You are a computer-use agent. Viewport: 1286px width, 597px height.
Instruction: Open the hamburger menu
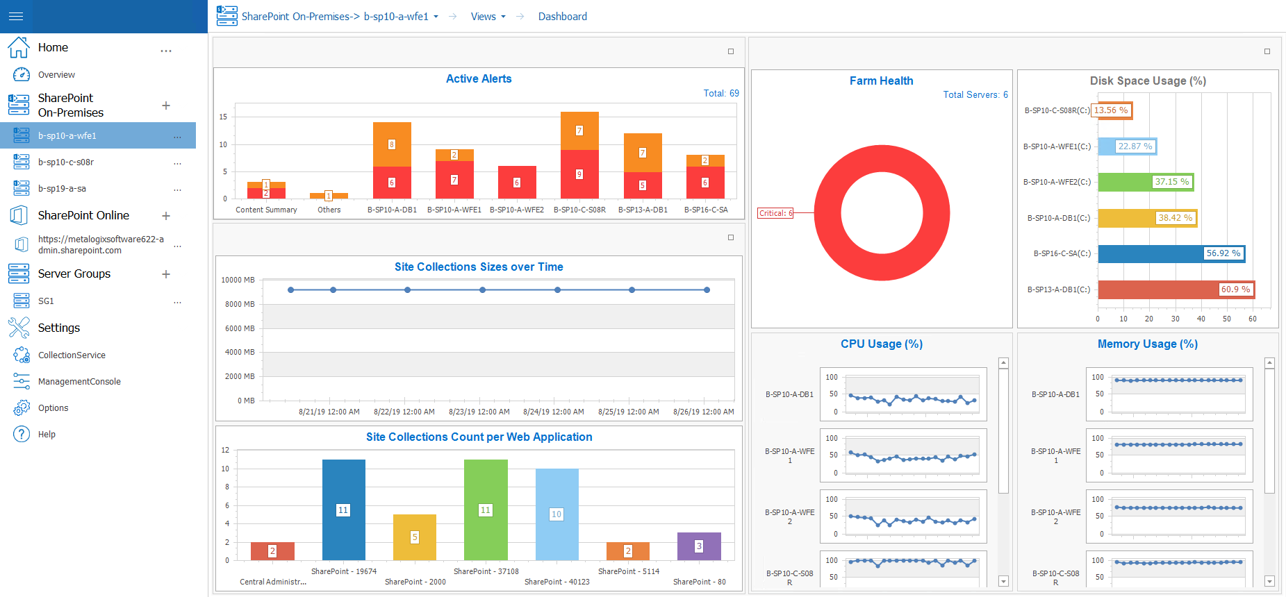click(x=16, y=16)
